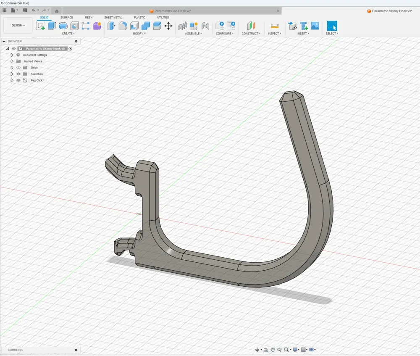The width and height of the screenshot is (420, 356).
Task: Open the SELECT dropdown menu
Action: (332, 33)
